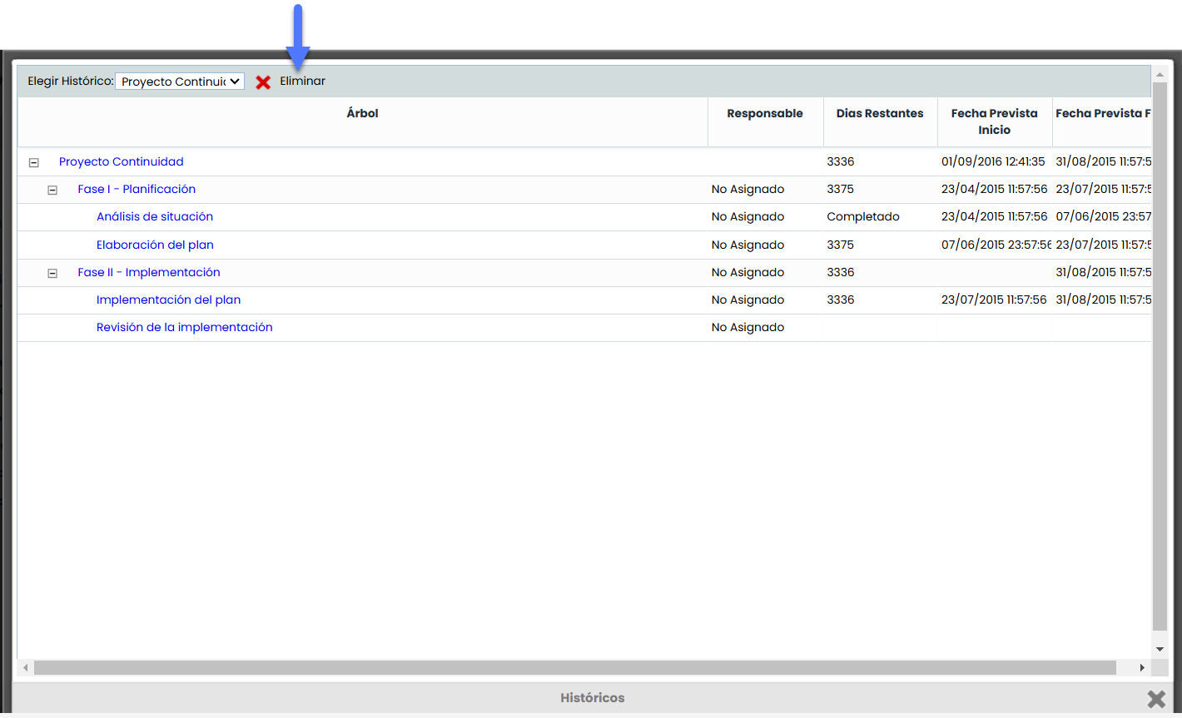This screenshot has height=718, width=1182.
Task: Collapse the Proyecto Continuidad tree node
Action: point(34,163)
